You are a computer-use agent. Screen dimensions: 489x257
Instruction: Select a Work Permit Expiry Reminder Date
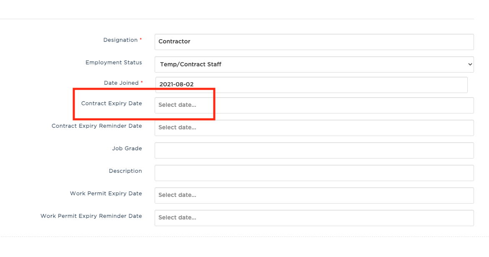[314, 218]
